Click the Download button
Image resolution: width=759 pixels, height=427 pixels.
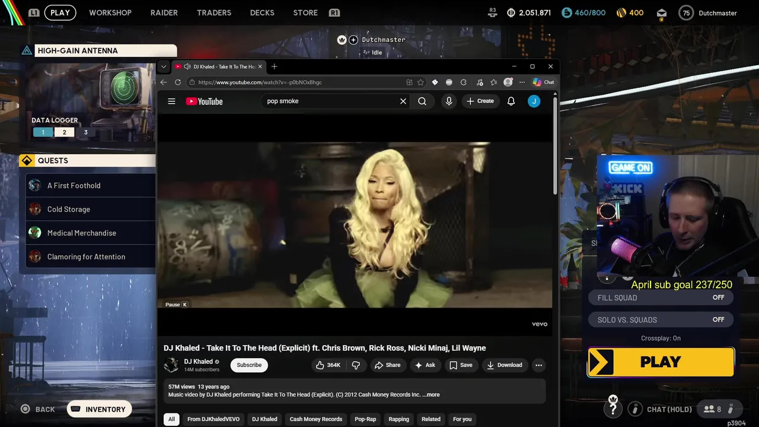pyautogui.click(x=505, y=365)
